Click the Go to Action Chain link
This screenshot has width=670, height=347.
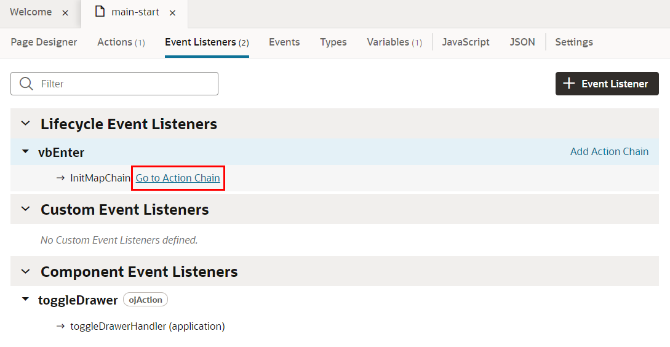pos(178,178)
